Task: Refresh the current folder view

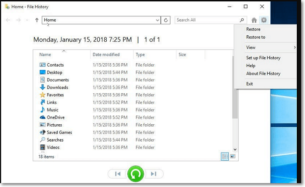Action: [x=166, y=20]
